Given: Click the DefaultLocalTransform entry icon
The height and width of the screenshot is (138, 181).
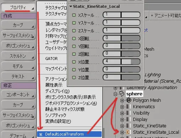Looking at the screenshot, I should click(x=41, y=134).
